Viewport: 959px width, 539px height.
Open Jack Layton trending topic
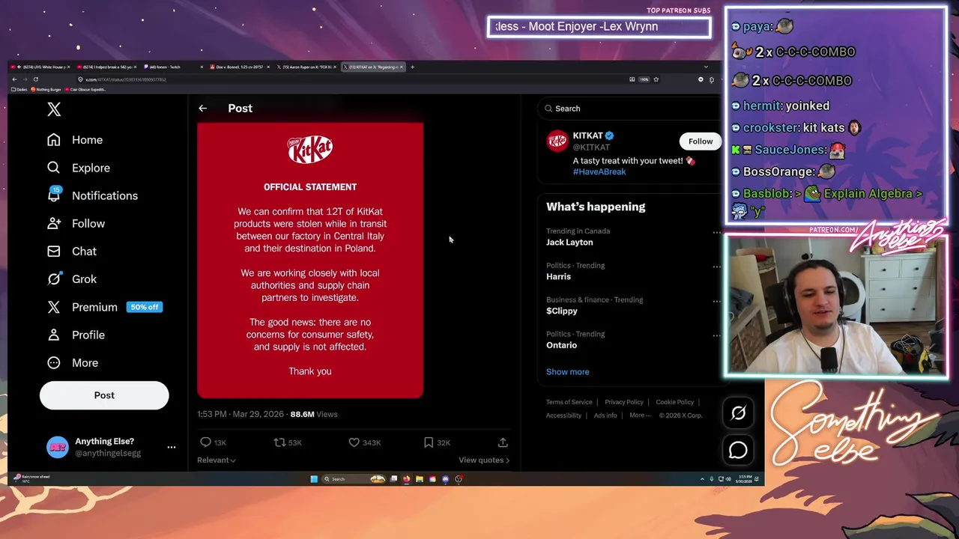(x=569, y=243)
